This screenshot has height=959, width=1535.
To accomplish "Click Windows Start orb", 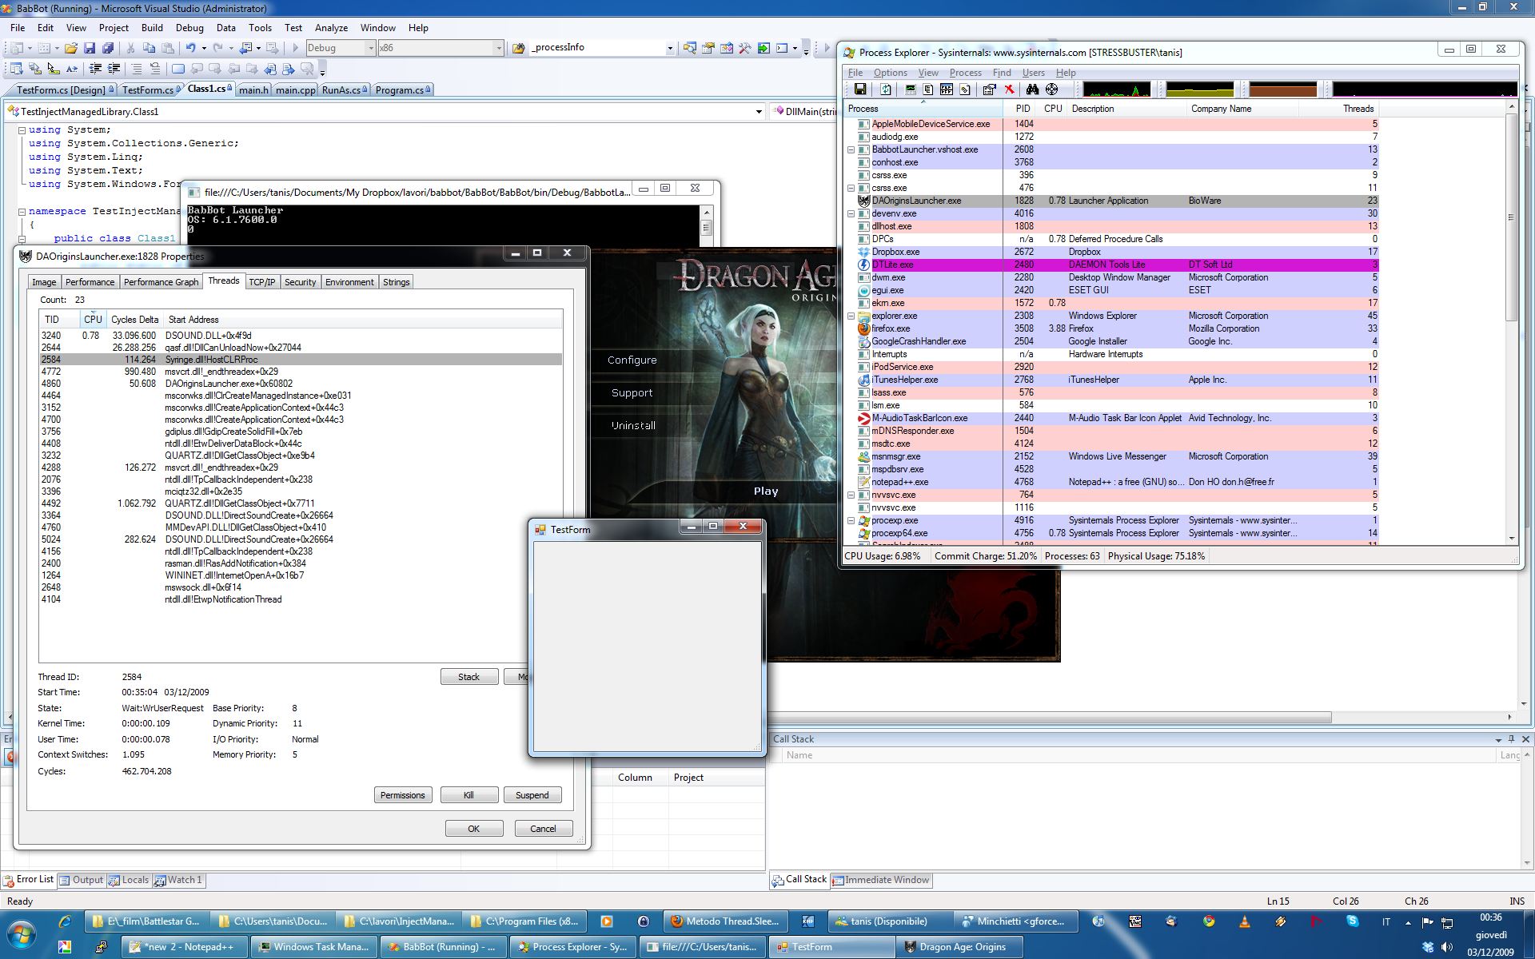I will (22, 934).
